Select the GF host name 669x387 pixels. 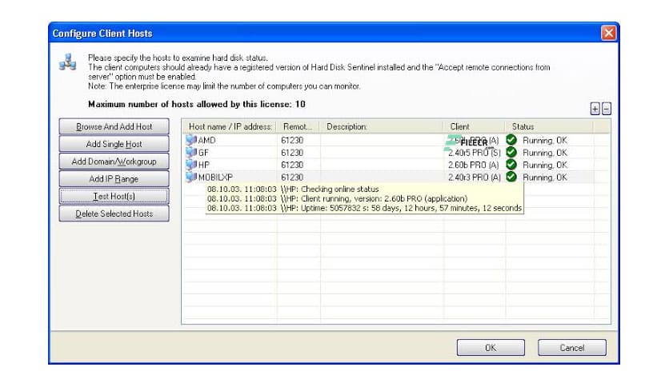[x=203, y=153]
